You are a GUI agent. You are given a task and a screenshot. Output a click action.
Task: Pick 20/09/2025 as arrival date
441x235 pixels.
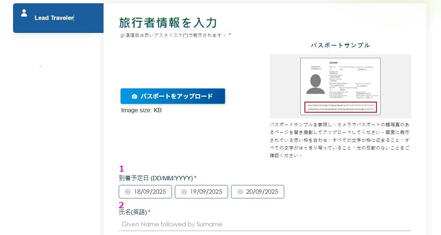(257, 192)
